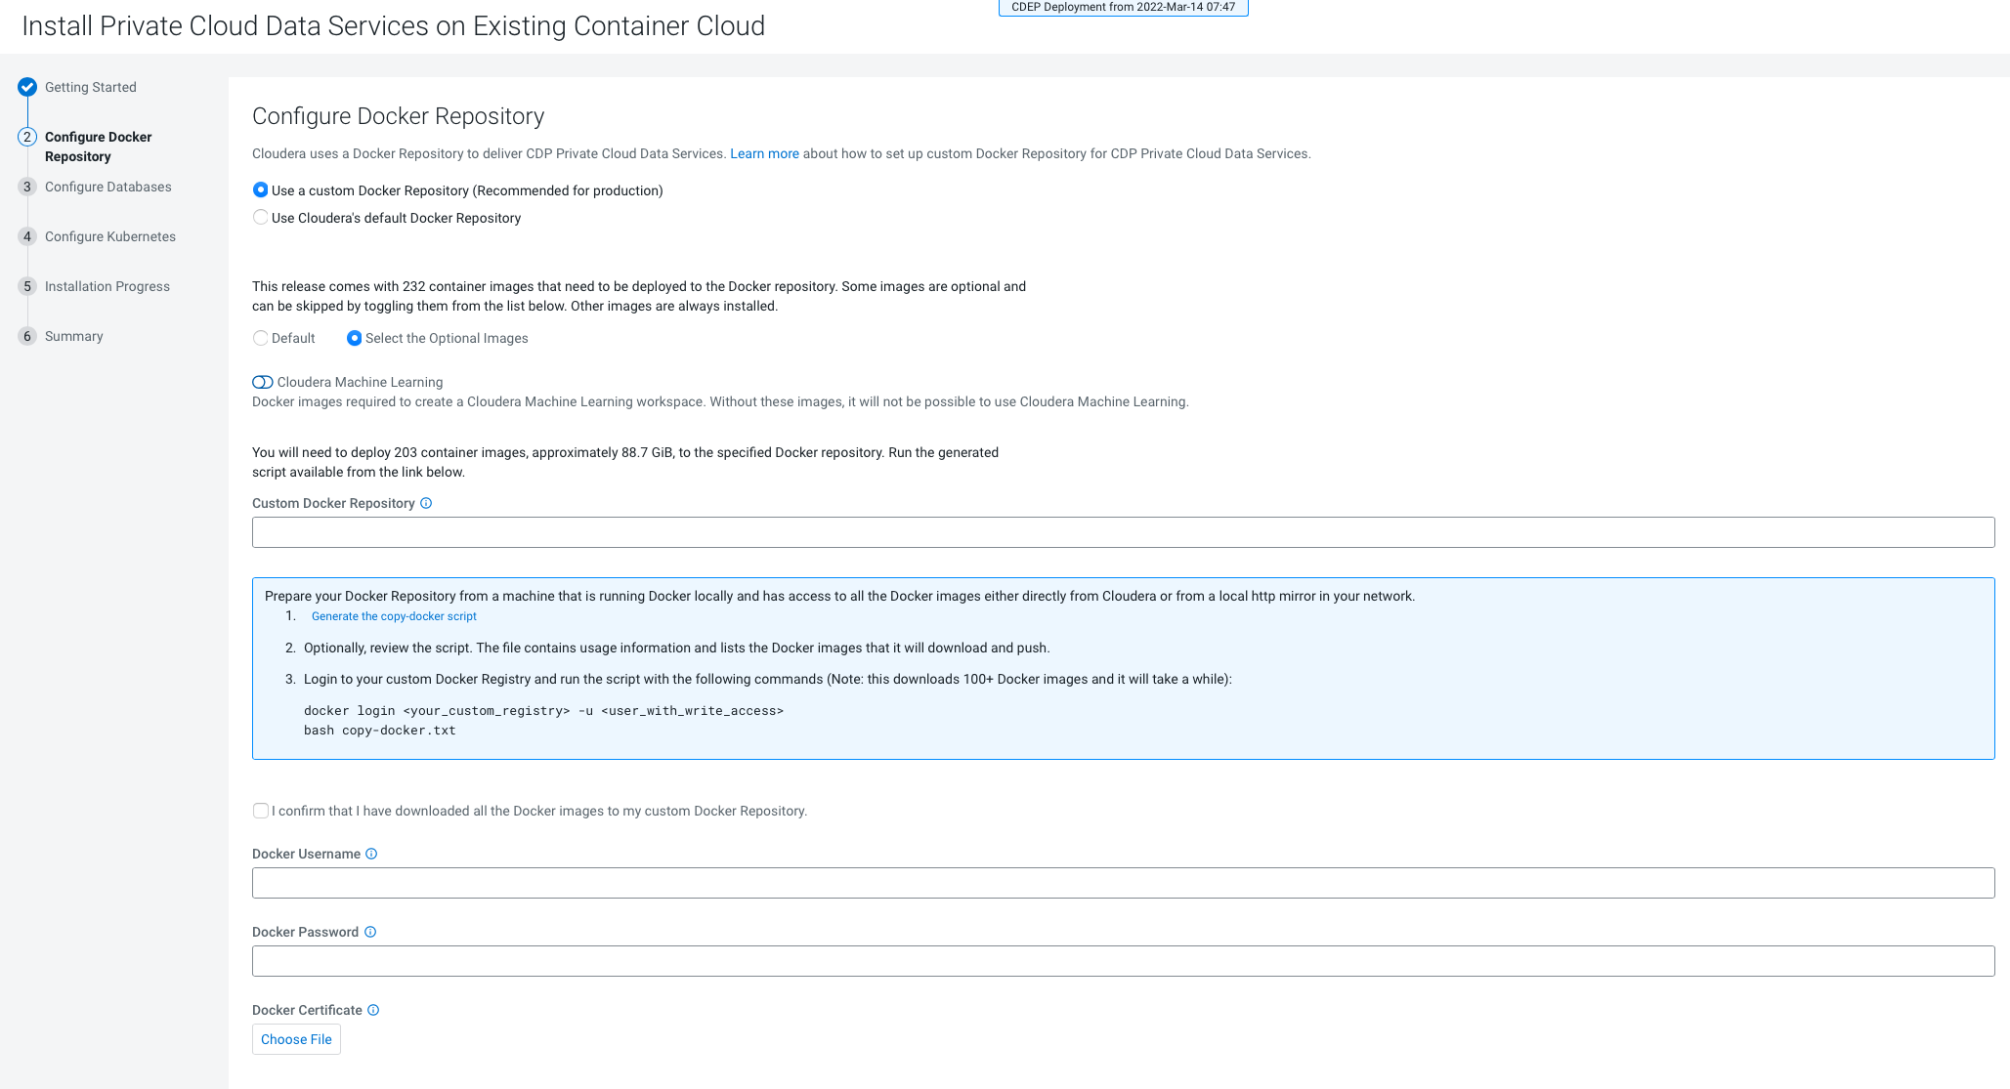
Task: Select Use Cloudera's default Docker Repository
Action: pos(261,218)
